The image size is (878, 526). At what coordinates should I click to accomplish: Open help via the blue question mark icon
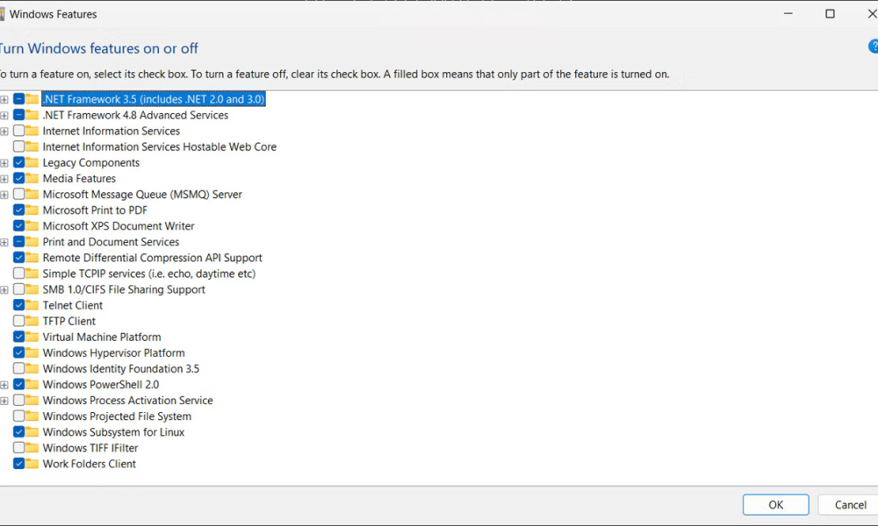click(874, 46)
